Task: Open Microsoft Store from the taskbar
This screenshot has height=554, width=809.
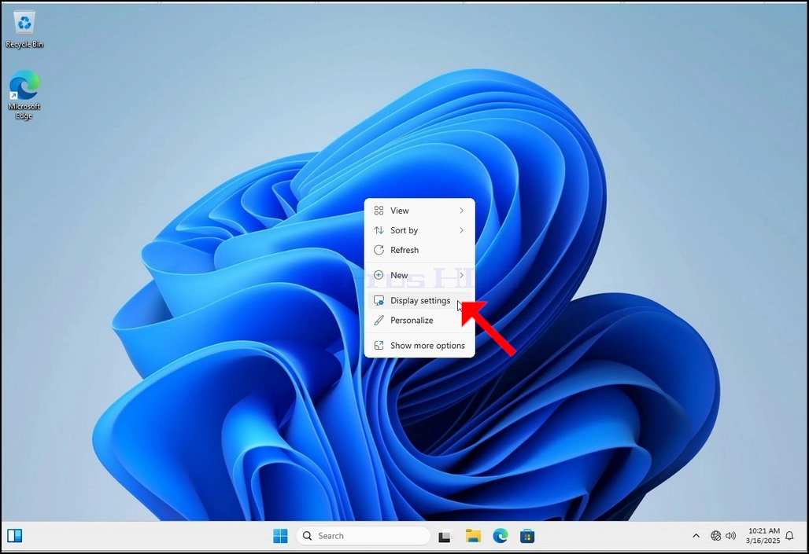Action: pyautogui.click(x=526, y=536)
